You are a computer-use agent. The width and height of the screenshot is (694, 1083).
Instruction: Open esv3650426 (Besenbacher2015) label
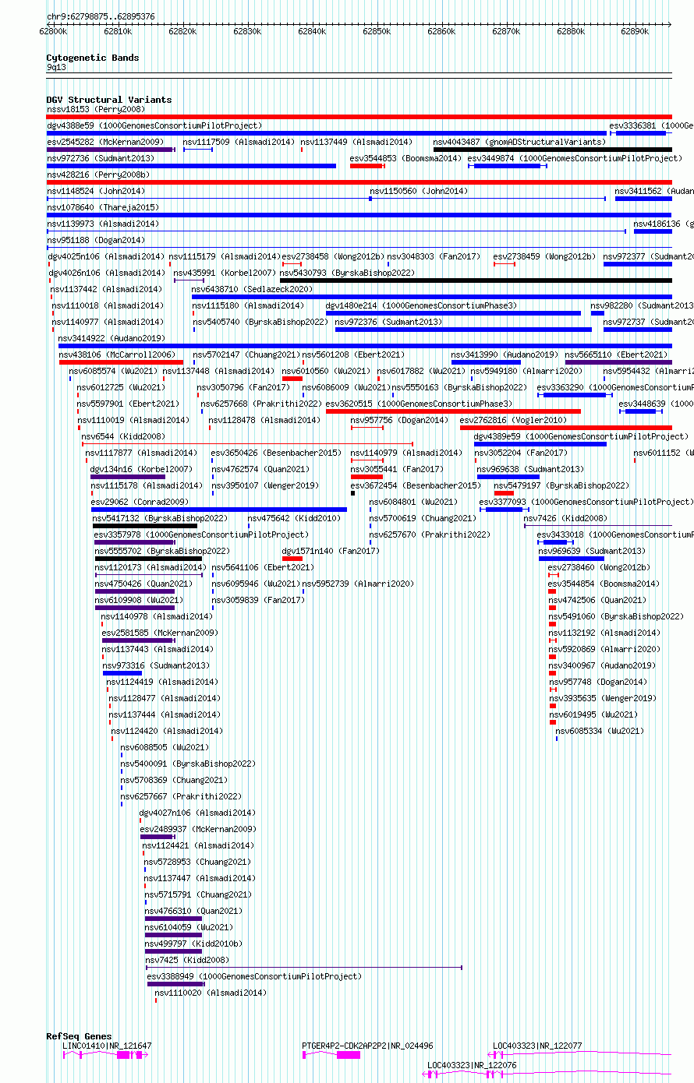click(x=277, y=453)
